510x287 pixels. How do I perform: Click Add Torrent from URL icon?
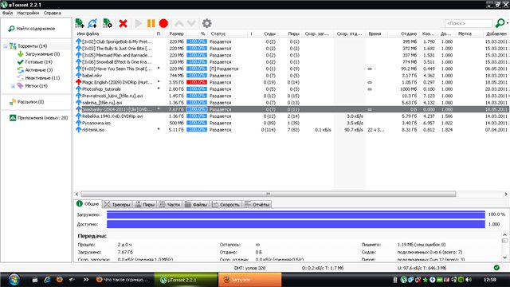(x=92, y=23)
